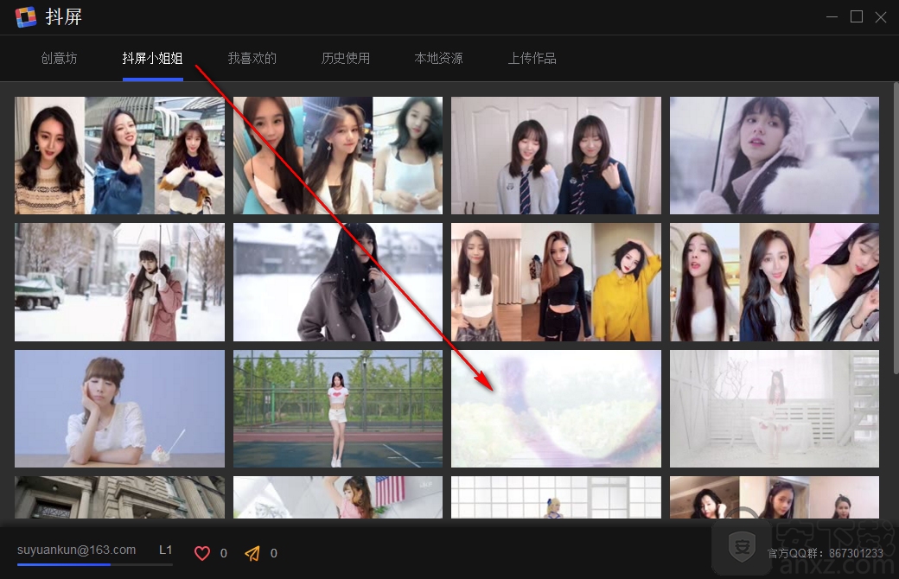Open the 本地资源 tab
This screenshot has width=899, height=579.
(438, 58)
